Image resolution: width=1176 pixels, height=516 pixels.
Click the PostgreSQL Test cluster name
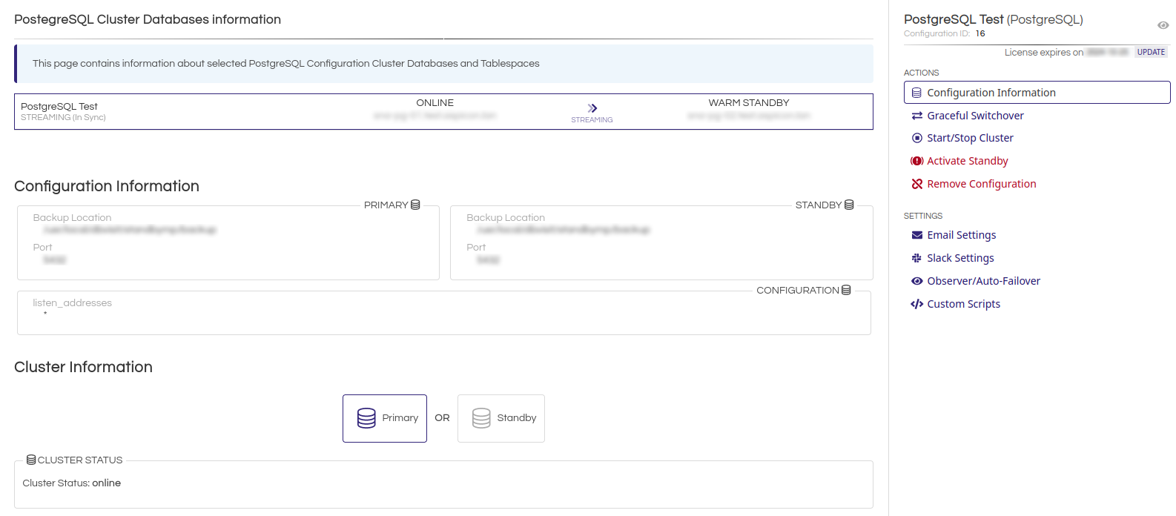[59, 106]
